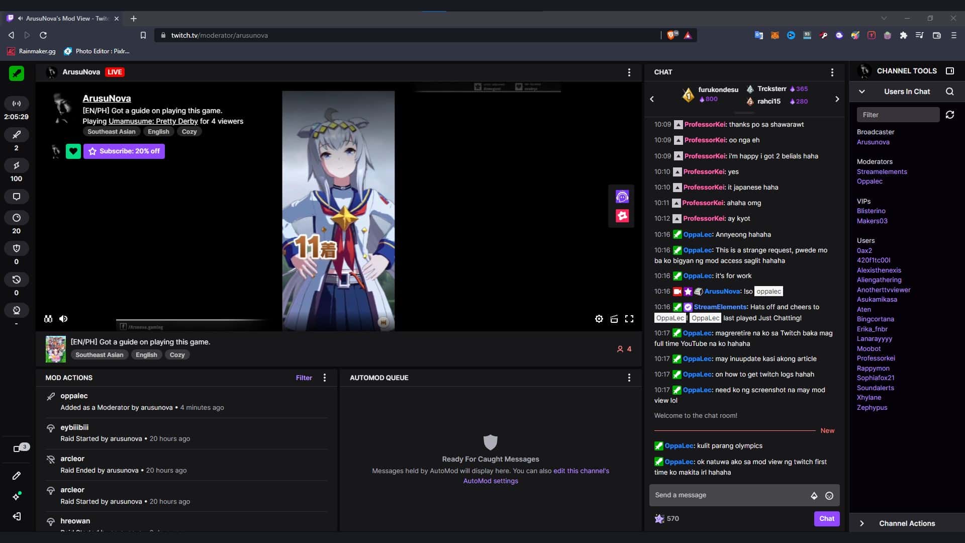Mute the stream volume icon
The width and height of the screenshot is (965, 543).
tap(63, 319)
